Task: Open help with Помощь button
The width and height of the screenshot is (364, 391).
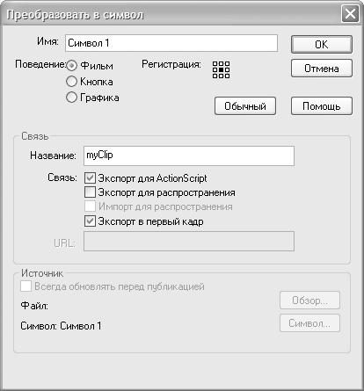Action: [x=322, y=106]
